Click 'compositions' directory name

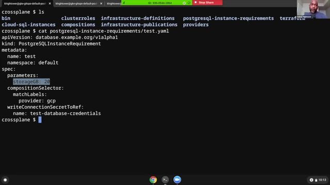pyautogui.click(x=78, y=25)
